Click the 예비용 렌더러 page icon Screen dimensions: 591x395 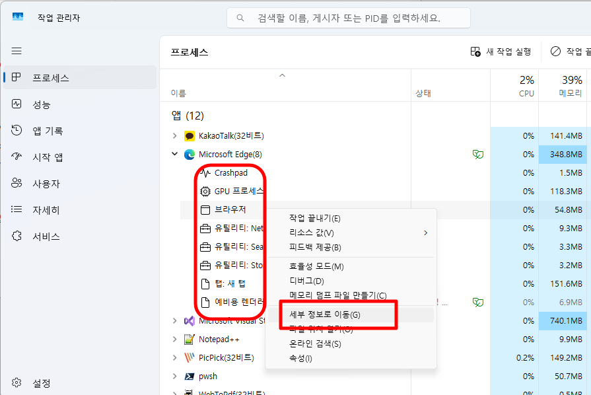[x=205, y=303]
